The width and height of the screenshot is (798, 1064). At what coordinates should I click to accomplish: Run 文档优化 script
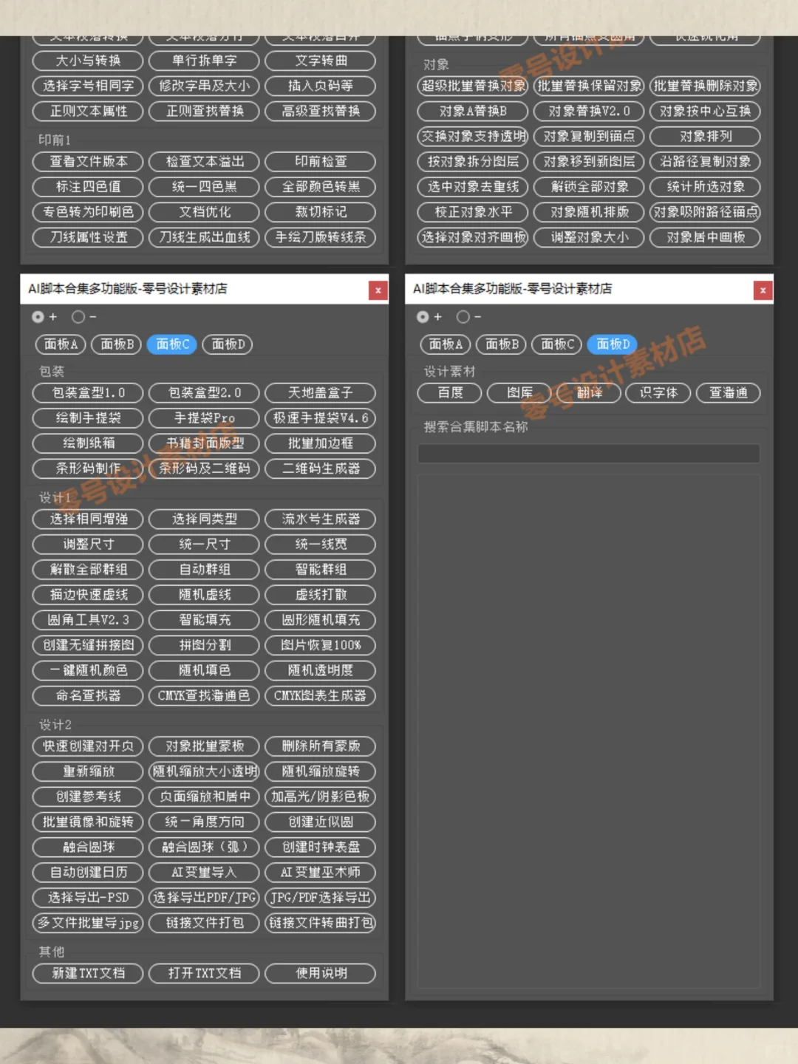205,212
